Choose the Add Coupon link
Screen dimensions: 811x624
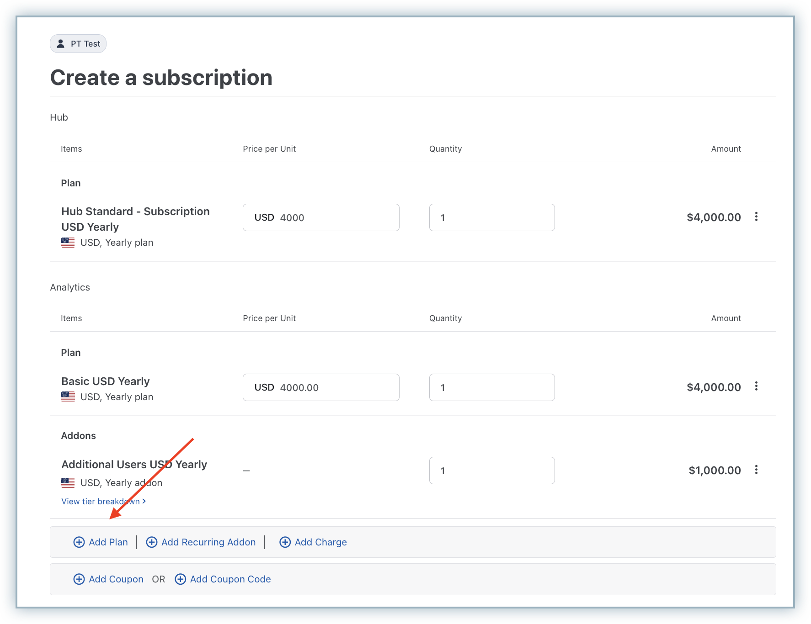[x=116, y=579]
